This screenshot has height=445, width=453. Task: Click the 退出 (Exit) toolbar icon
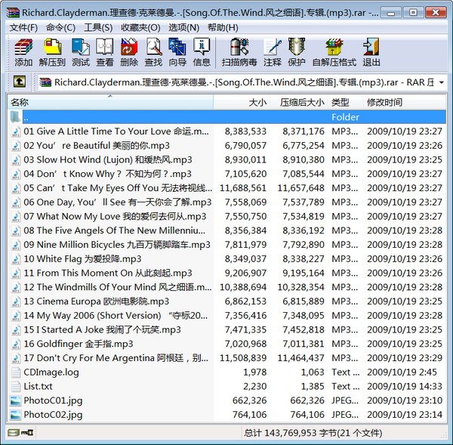[371, 52]
